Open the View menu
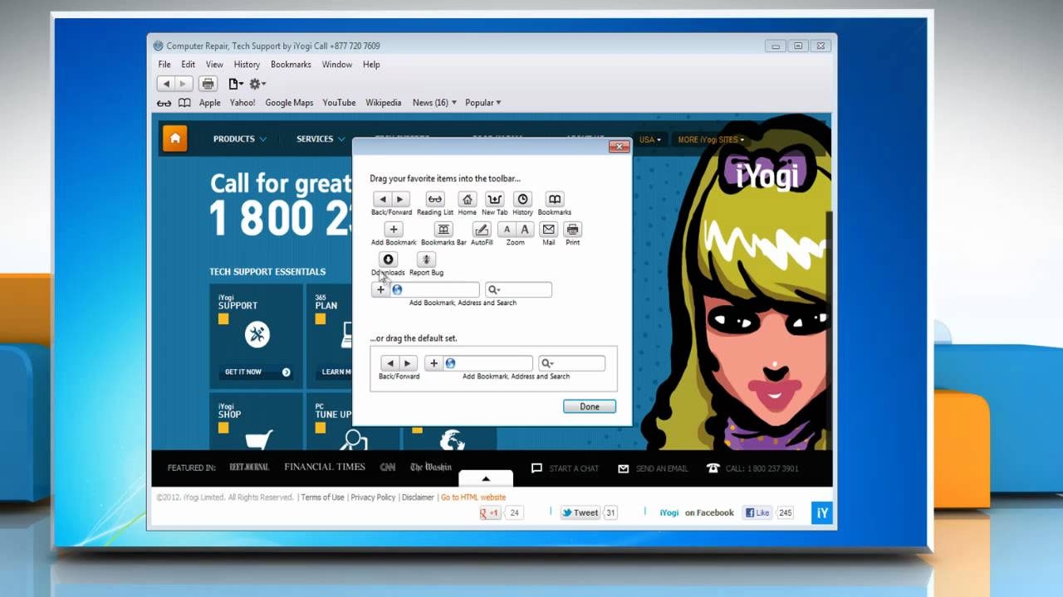 (214, 65)
